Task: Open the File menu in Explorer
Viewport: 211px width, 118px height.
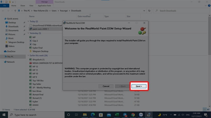Action: click(4, 5)
